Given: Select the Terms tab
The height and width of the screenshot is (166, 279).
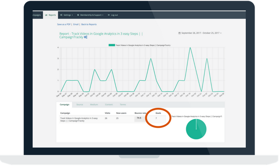Looking at the screenshot, I should tap(123, 105).
